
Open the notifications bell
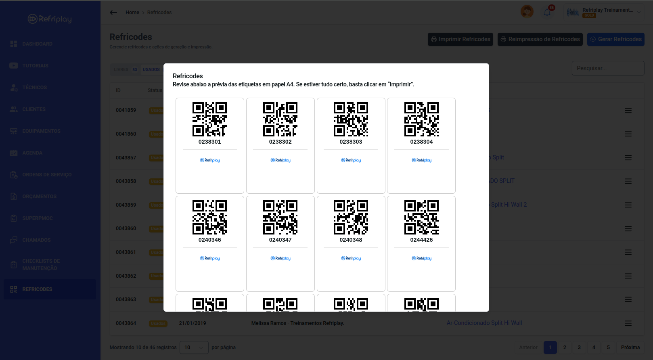(x=547, y=12)
